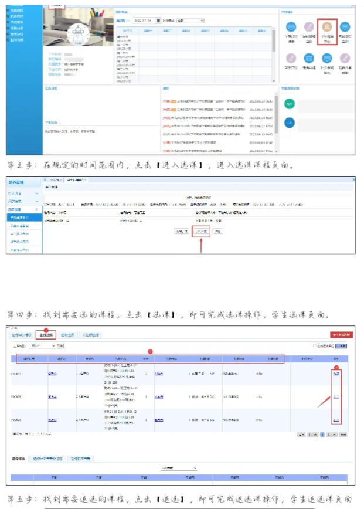Toggle the filter checkbox above the course table
364x509 pixels.
coord(315,345)
